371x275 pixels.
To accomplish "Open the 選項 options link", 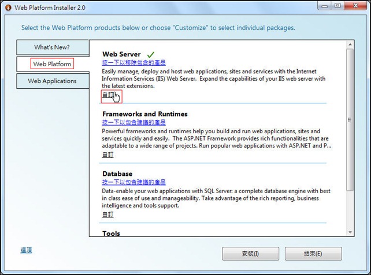I will click(26, 250).
